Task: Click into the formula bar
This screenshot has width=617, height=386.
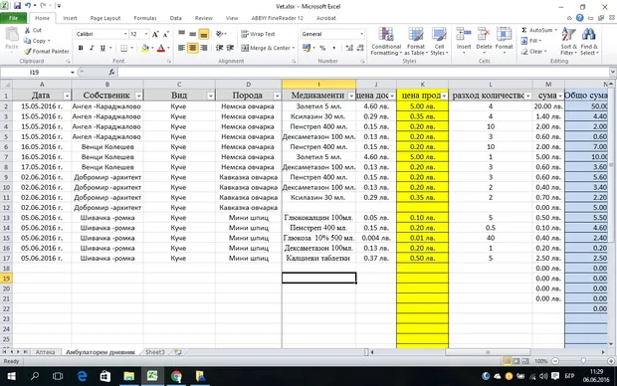Action: pyautogui.click(x=364, y=72)
